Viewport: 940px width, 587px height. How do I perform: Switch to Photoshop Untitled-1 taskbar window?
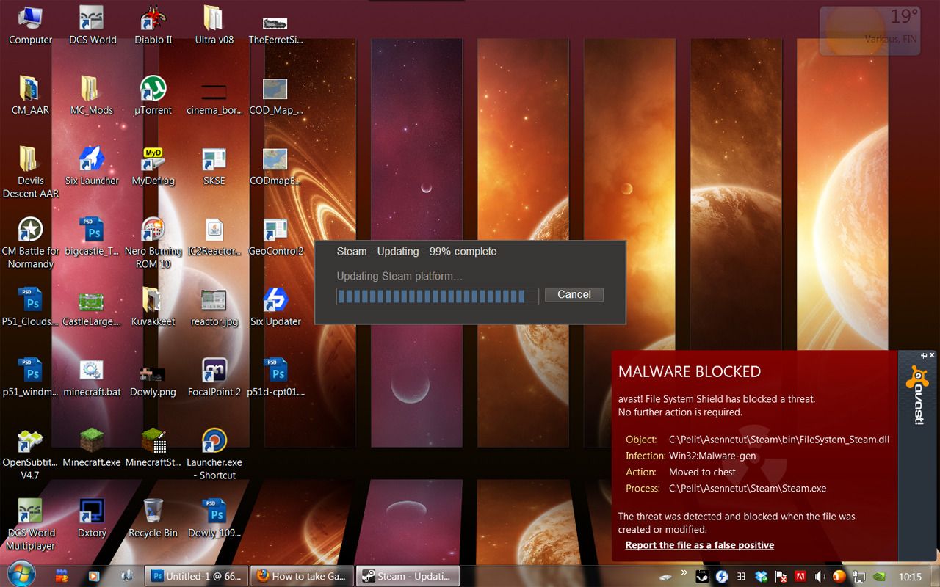196,576
